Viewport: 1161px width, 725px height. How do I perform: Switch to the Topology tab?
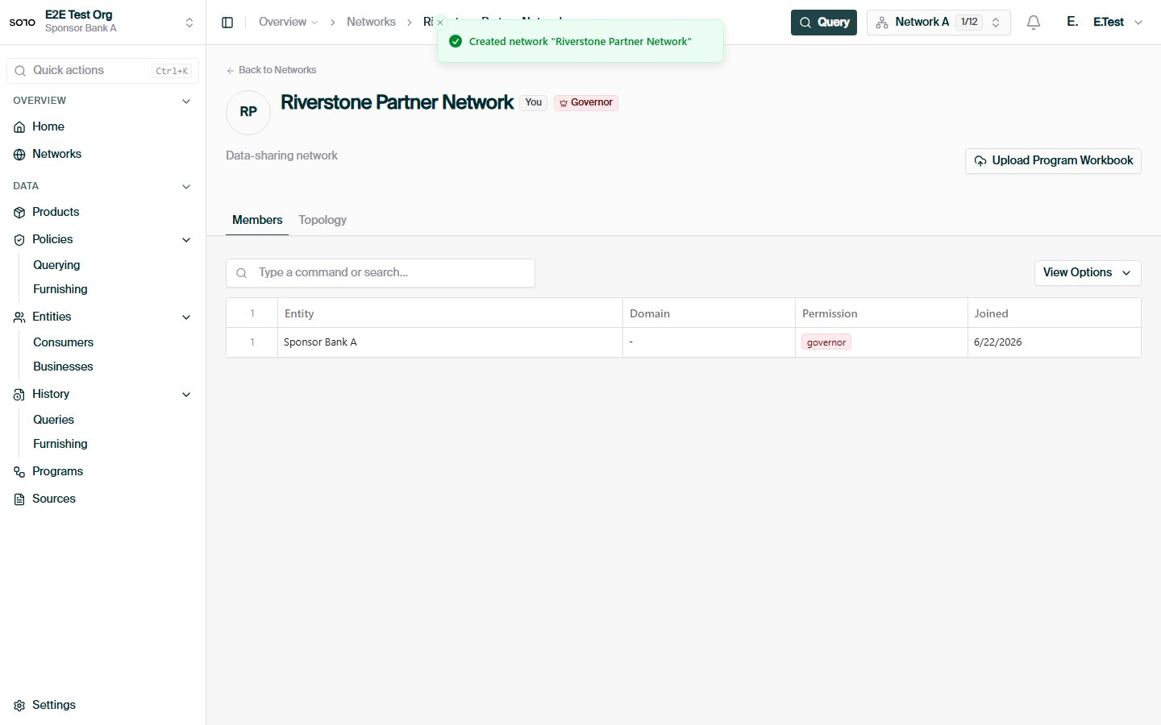[x=322, y=220]
